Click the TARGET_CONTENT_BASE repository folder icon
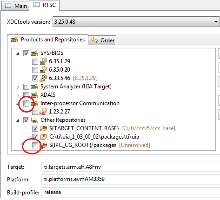 pos(43,128)
